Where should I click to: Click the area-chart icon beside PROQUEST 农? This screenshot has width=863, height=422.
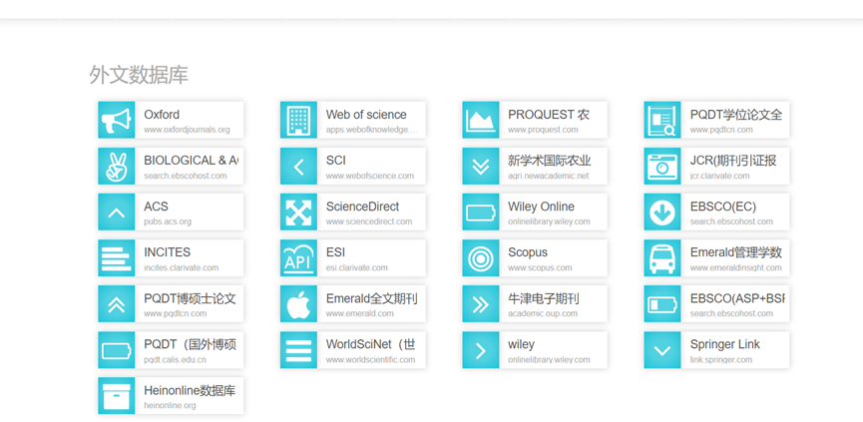(481, 120)
